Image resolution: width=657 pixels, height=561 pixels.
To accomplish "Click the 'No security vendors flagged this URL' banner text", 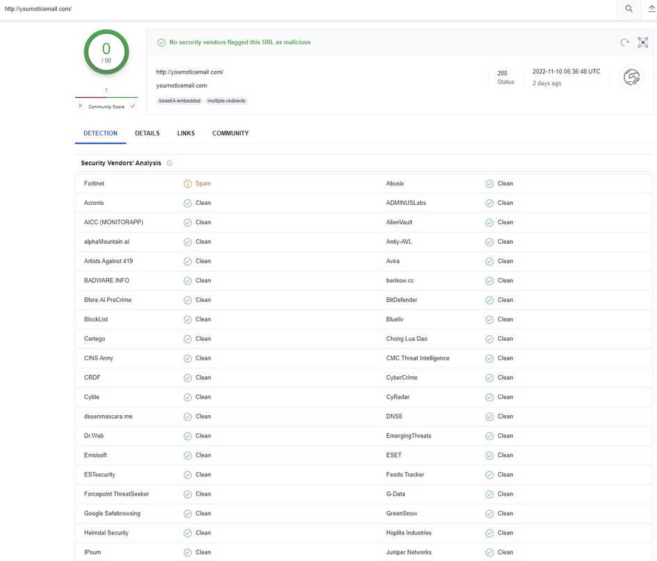I will coord(240,42).
